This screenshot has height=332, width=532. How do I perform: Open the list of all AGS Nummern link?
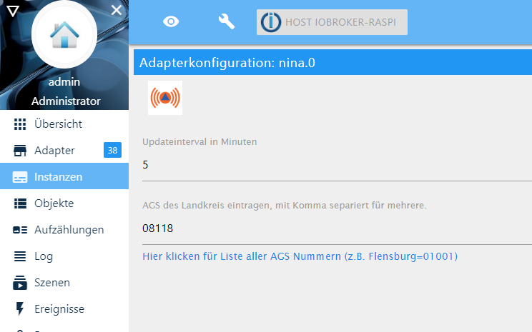point(300,256)
